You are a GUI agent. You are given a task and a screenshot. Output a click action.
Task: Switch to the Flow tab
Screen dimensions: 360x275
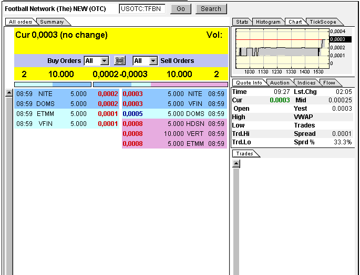point(329,83)
